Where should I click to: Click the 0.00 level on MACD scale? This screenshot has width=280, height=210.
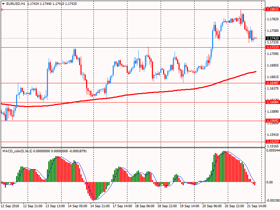pos(269,182)
